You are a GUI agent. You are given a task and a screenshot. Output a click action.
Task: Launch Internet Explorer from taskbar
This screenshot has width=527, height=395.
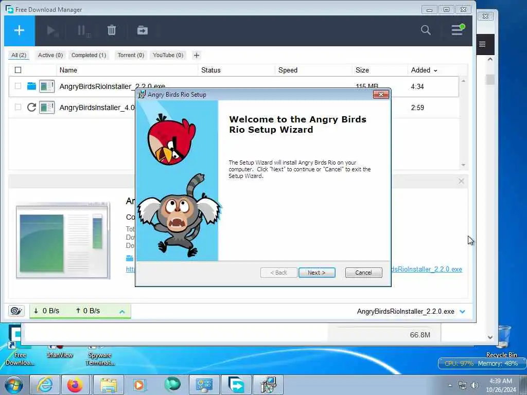[45, 385]
